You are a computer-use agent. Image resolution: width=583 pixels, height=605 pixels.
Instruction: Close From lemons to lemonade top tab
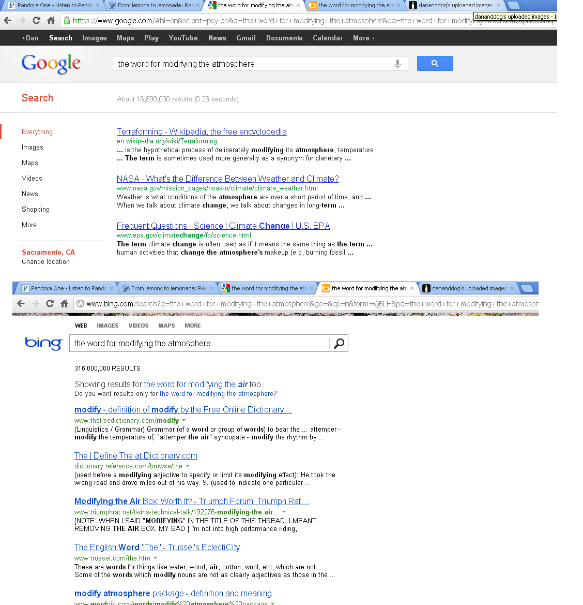point(197,5)
